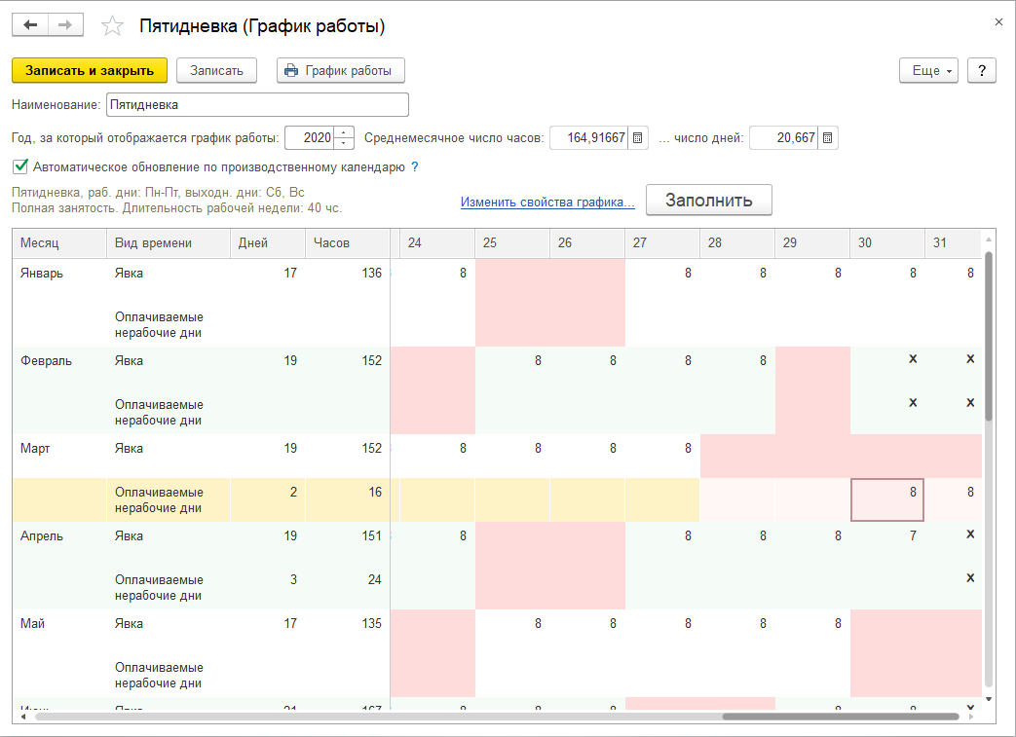
Task: Increase the schedule year with up arrow
Action: coord(344,132)
